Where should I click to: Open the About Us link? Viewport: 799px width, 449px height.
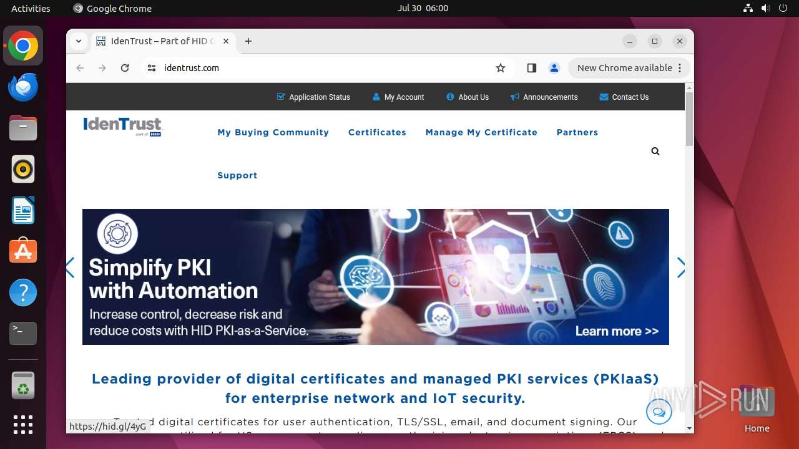[468, 97]
